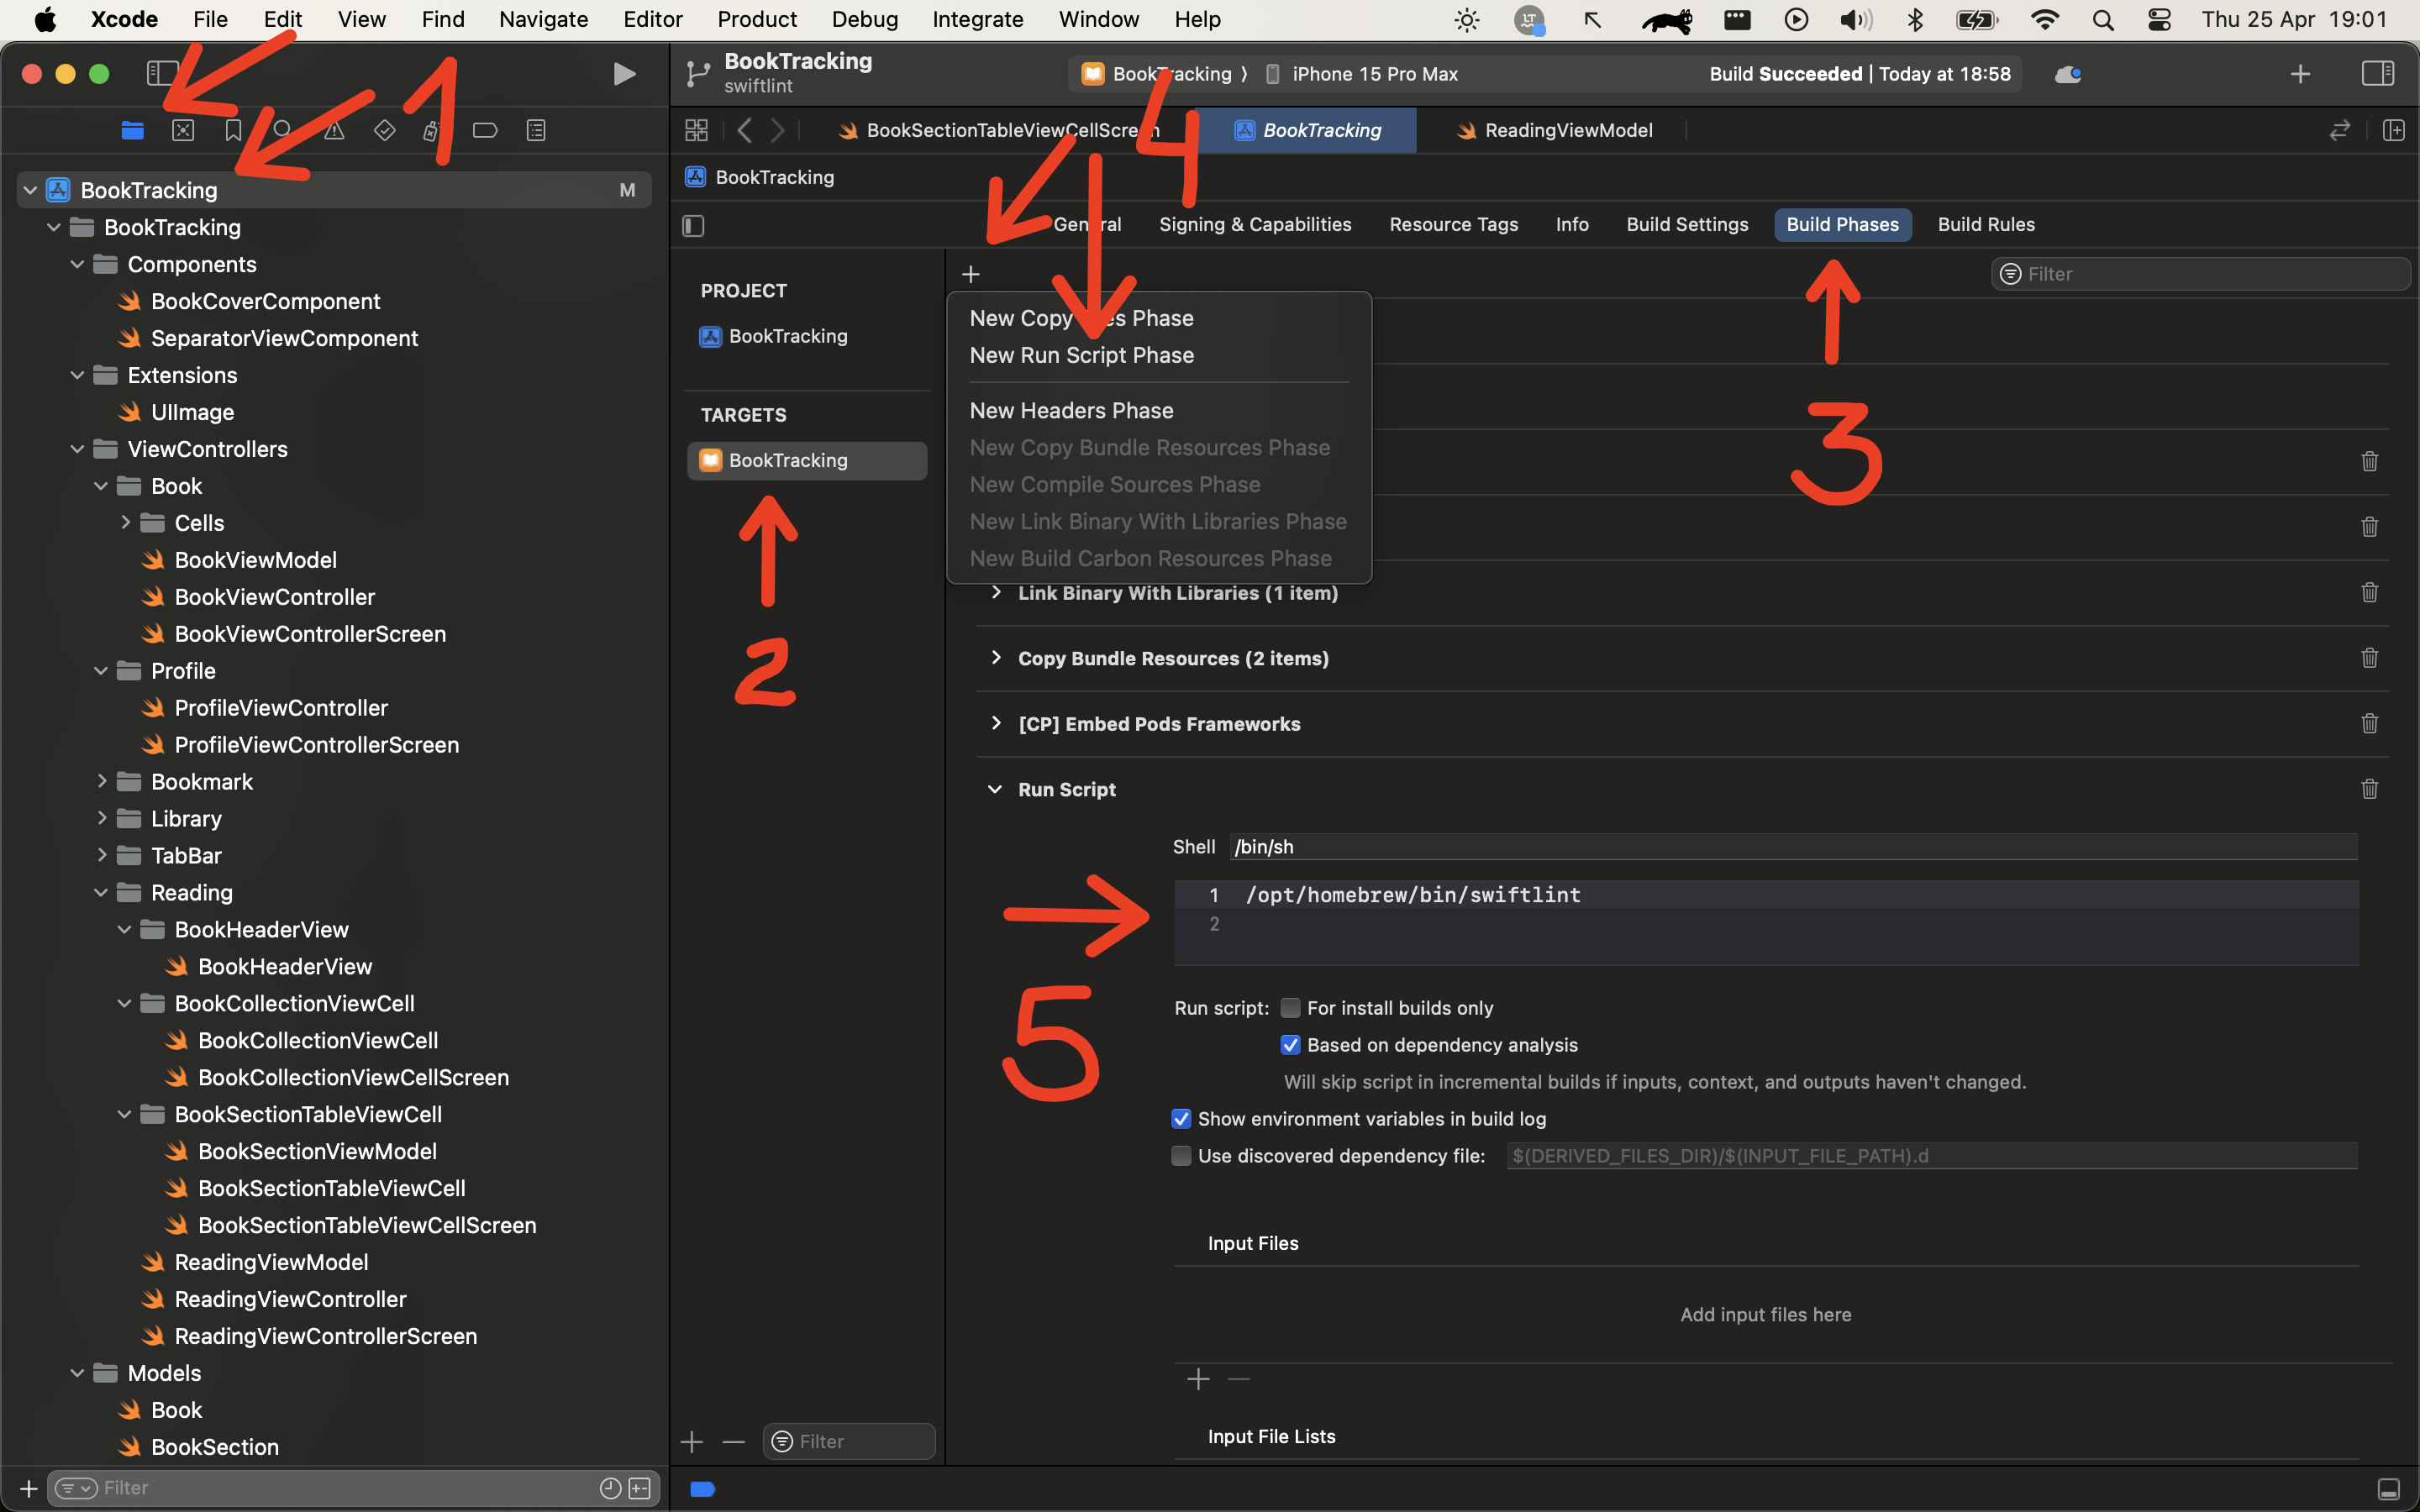Collapse the Components folder
2420x1512 pixels.
[x=77, y=264]
